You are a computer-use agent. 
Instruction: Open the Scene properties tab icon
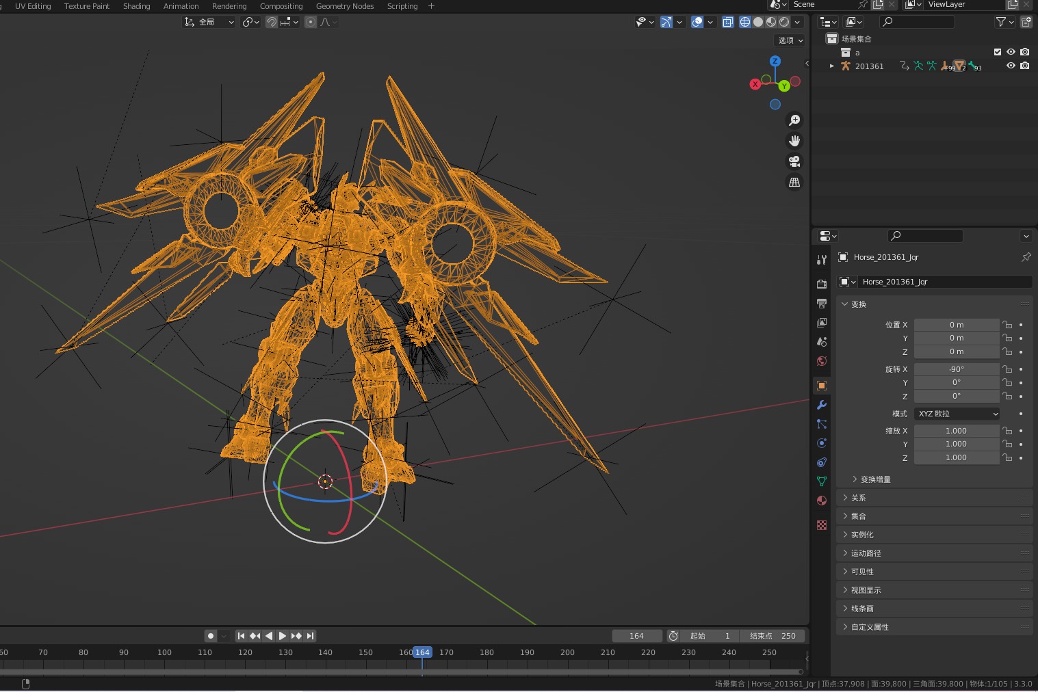[x=822, y=341]
